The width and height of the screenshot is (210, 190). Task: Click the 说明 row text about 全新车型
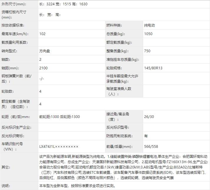[x=77, y=186]
